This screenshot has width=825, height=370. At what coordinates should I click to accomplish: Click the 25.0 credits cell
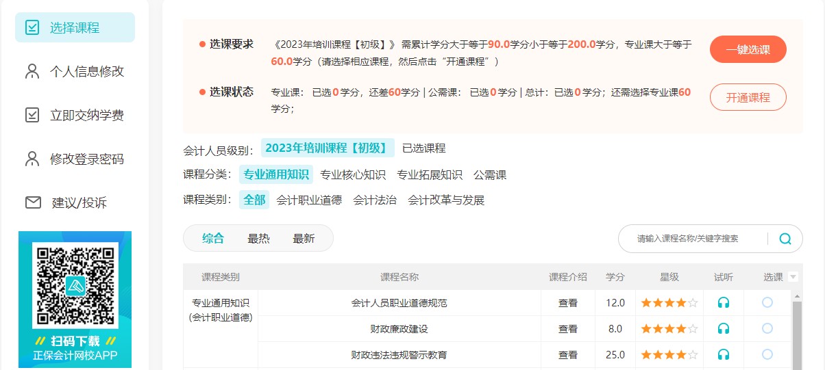point(615,354)
